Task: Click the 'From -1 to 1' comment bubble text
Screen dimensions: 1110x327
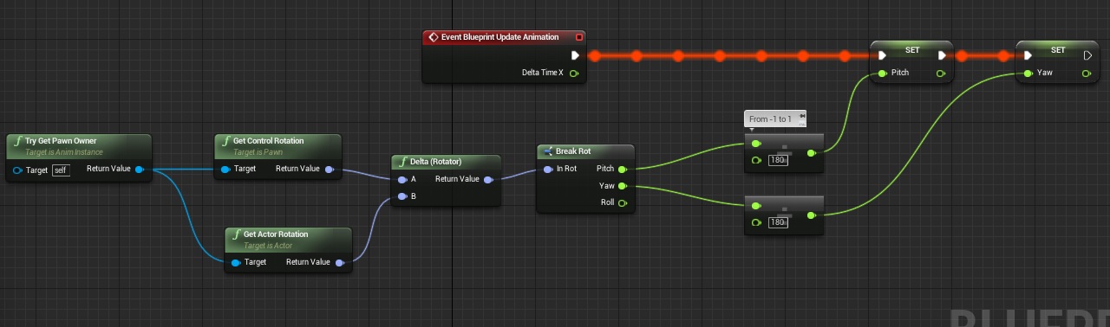Action: pyautogui.click(x=770, y=119)
